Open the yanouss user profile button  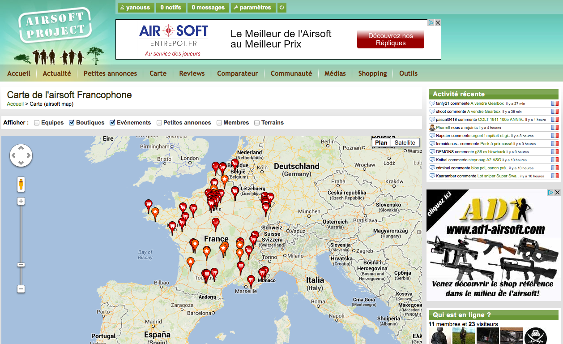click(136, 8)
